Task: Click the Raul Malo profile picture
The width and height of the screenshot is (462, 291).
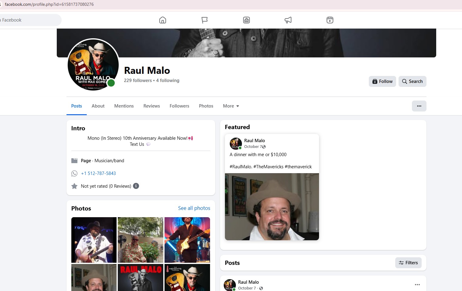Action: 93,64
